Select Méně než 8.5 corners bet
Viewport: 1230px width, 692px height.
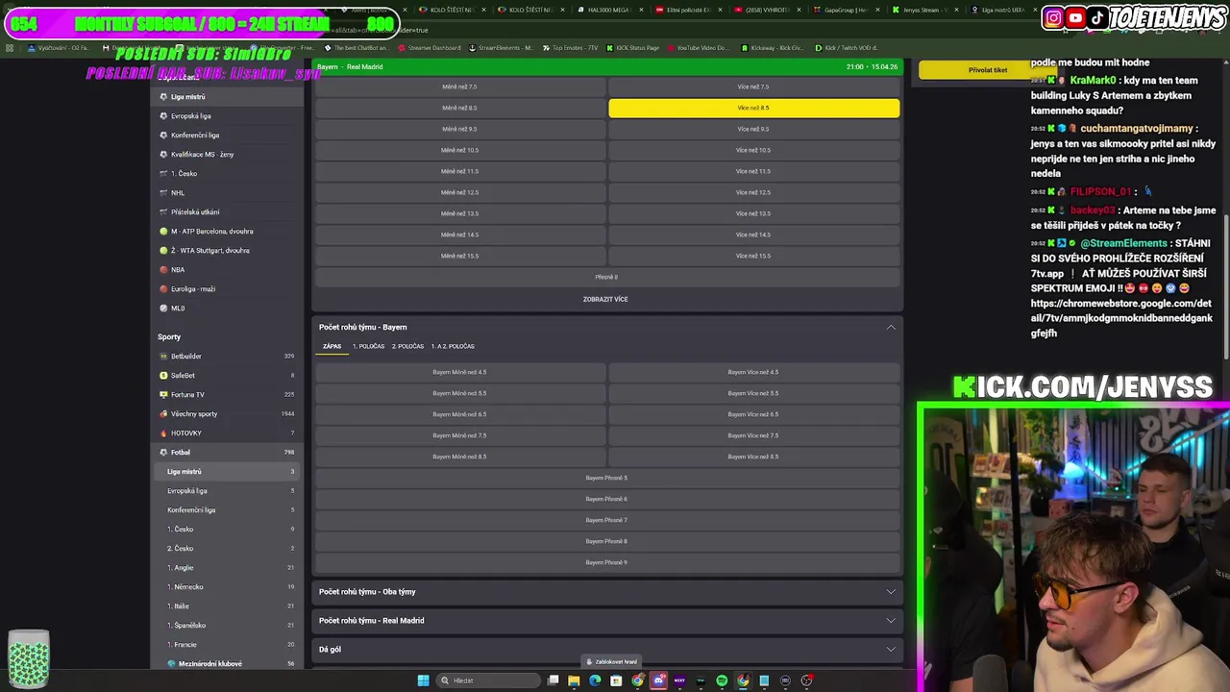pyautogui.click(x=459, y=108)
